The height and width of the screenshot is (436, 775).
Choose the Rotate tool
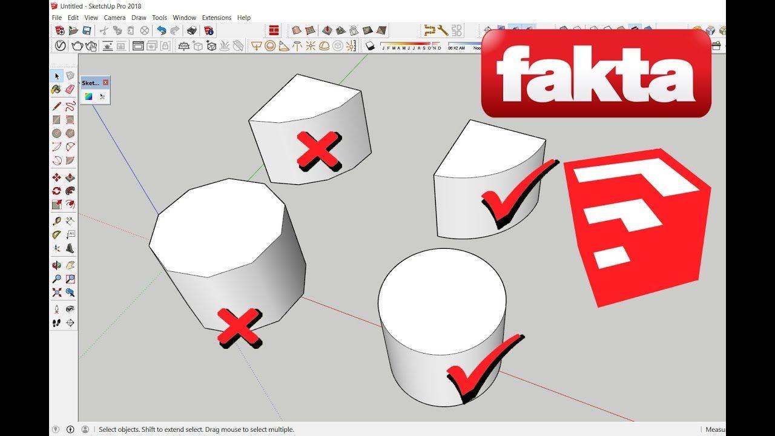coord(57,191)
